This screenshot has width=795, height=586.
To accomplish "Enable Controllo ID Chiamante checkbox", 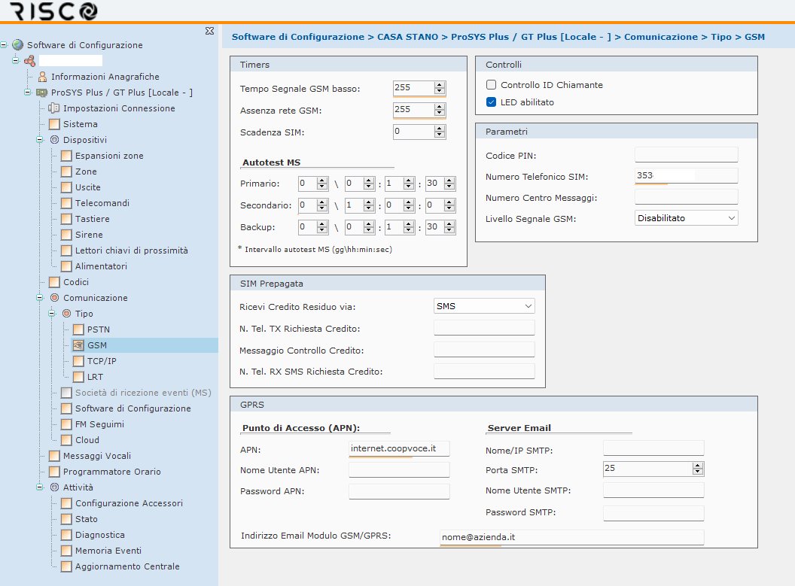I will 491,85.
